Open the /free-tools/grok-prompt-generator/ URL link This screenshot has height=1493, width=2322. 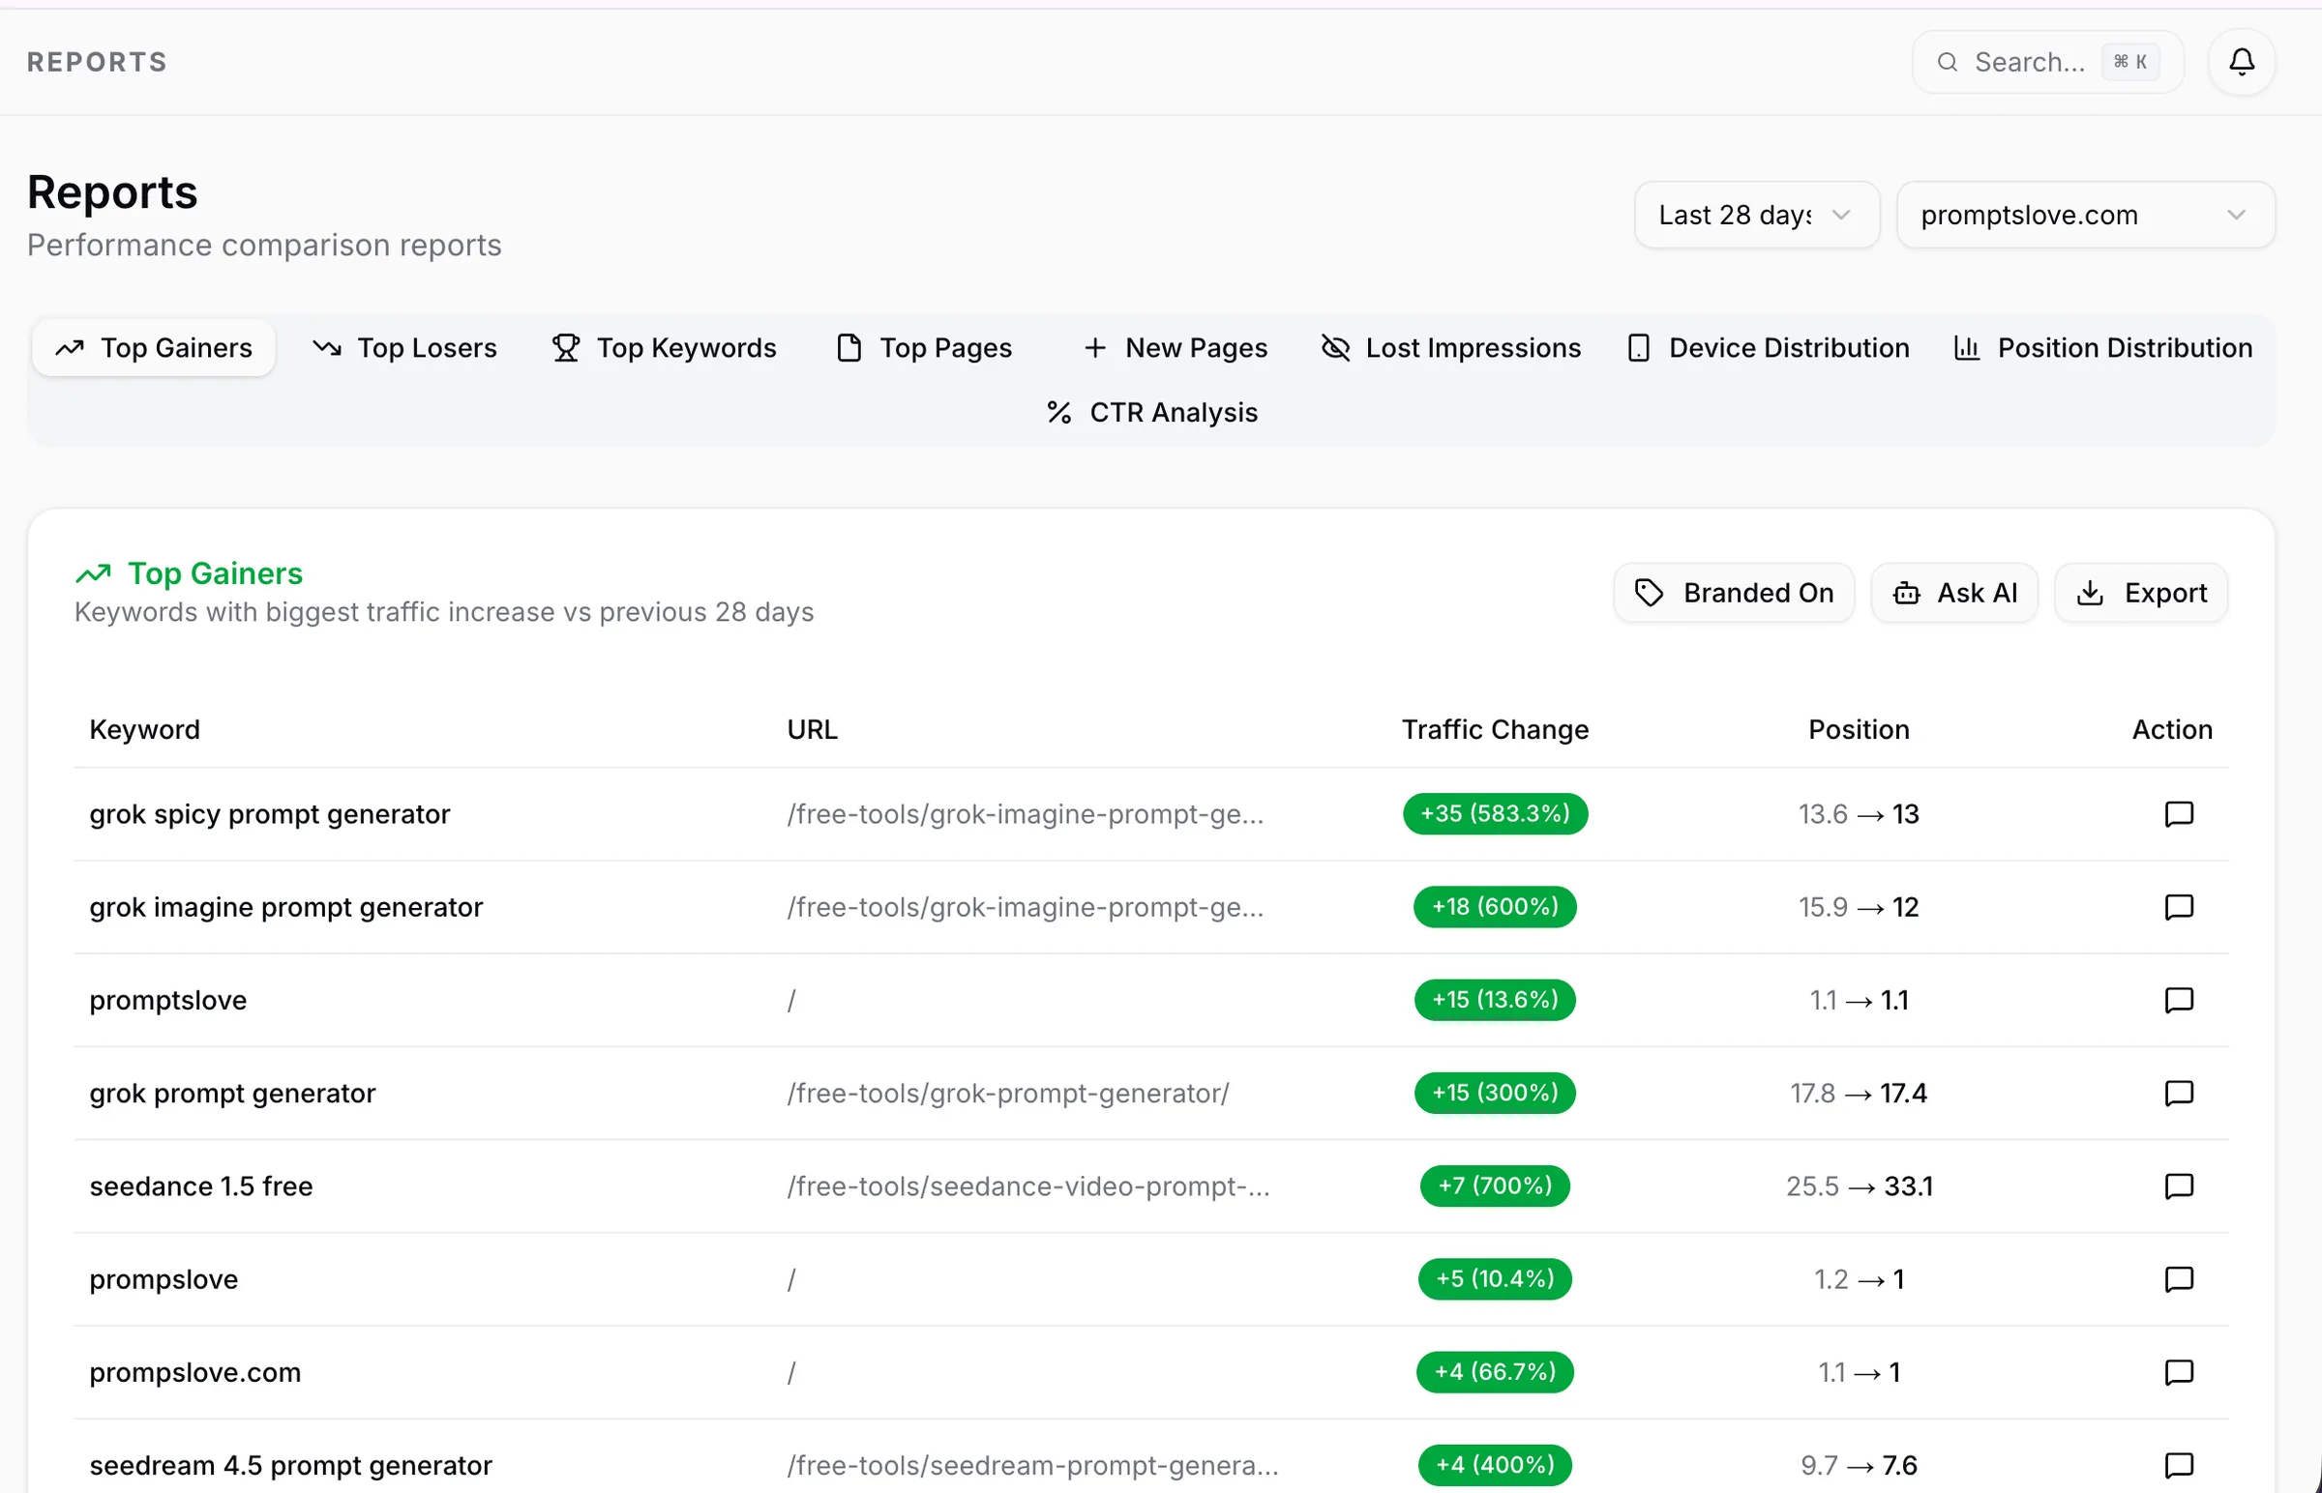(x=1008, y=1093)
